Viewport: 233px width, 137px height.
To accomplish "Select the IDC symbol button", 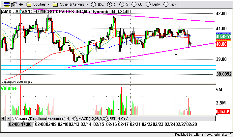I will (x=97, y=4).
